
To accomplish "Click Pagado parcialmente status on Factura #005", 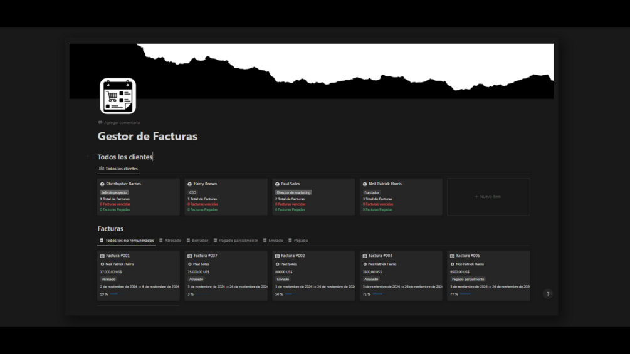I will 468,279.
